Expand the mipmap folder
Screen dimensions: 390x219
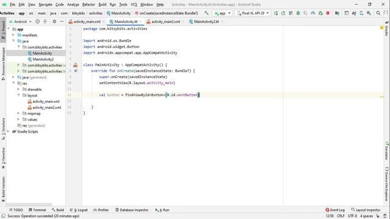[x=18, y=113]
